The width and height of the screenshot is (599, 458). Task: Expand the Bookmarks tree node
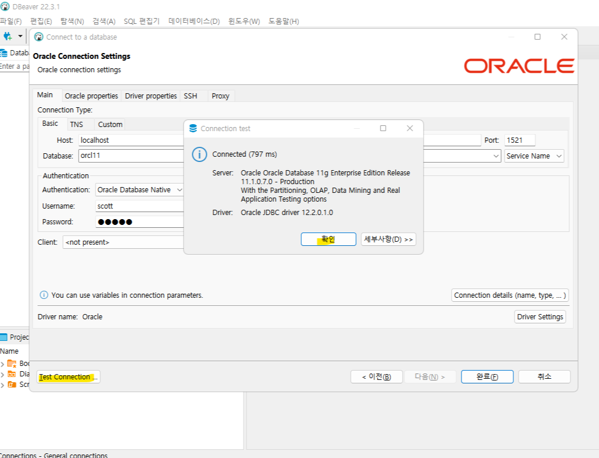coord(3,364)
